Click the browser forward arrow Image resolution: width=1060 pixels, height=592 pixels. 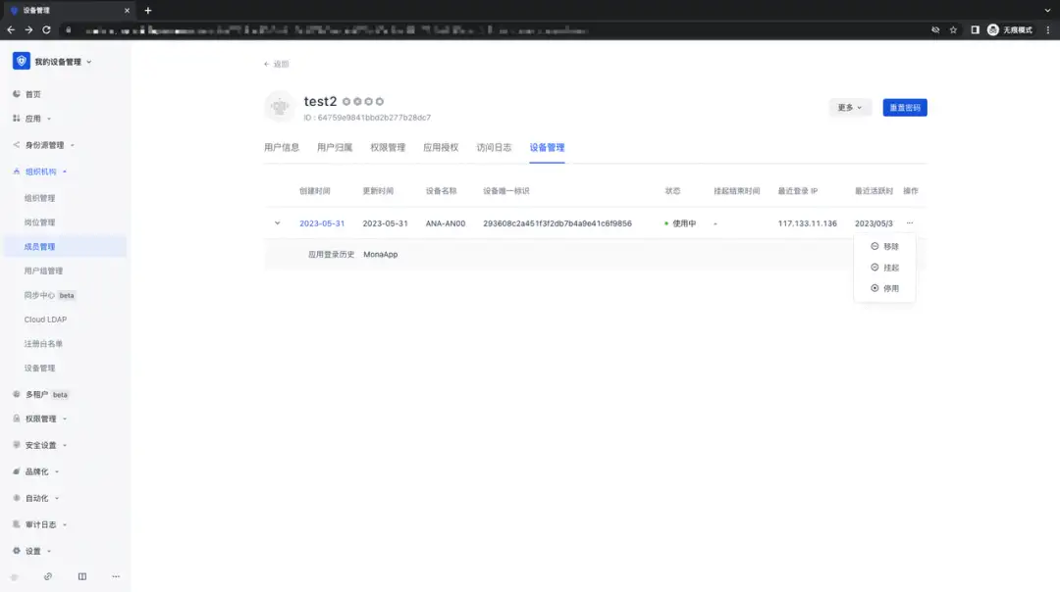(28, 29)
